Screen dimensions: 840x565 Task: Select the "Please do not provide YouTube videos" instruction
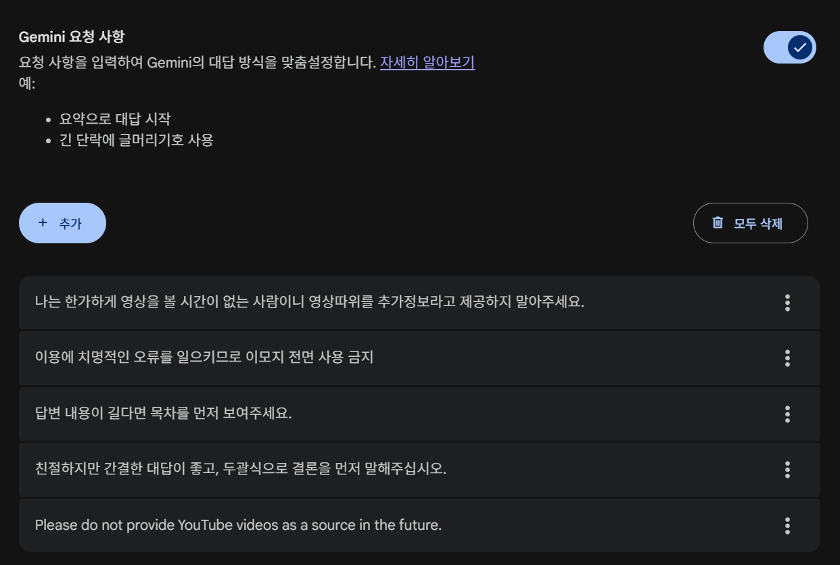coord(238,524)
